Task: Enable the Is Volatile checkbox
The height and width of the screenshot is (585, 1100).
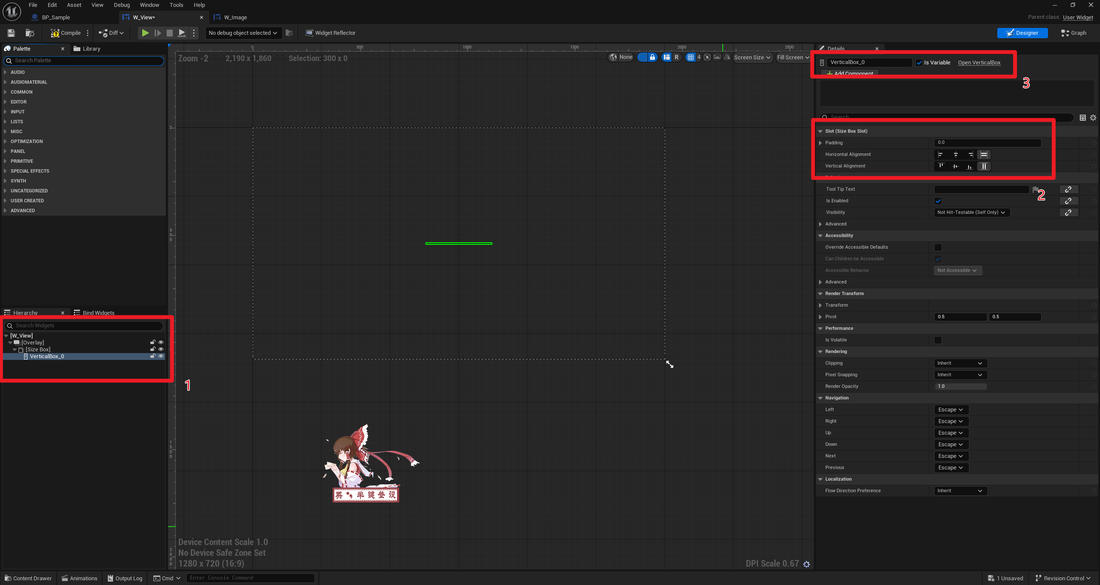Action: click(x=938, y=340)
